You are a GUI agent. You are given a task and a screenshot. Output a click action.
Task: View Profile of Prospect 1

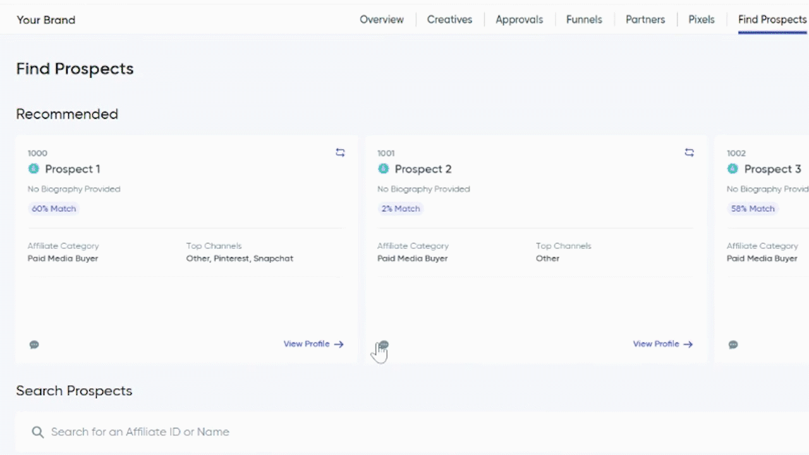click(313, 344)
